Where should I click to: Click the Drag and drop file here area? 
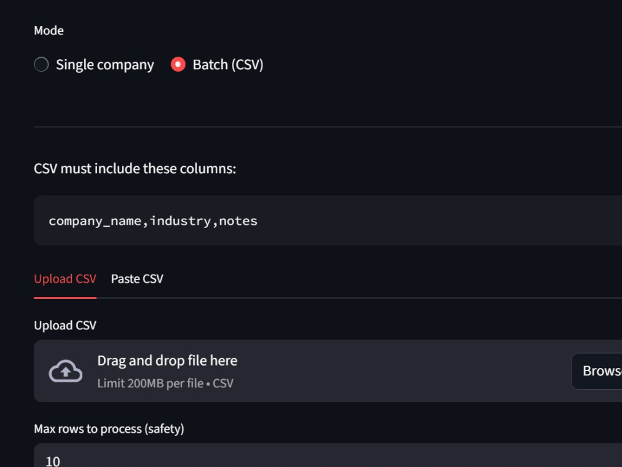click(328, 371)
